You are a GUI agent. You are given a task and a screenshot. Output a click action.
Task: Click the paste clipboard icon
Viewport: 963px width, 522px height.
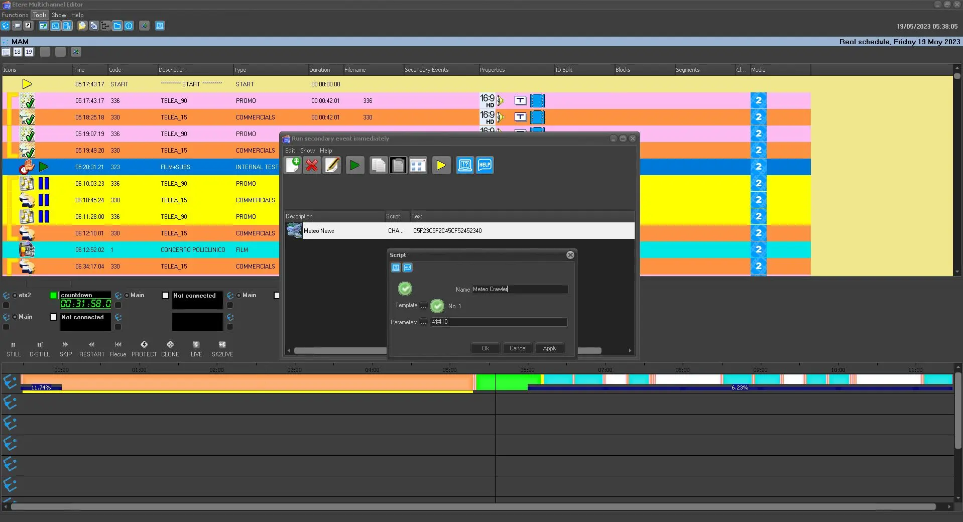pos(398,165)
